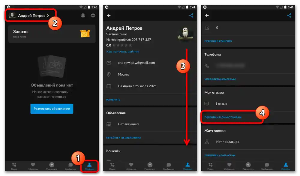This screenshot has width=300, height=176.
Task: Tap the location pin icon beside Москва
Action: [109, 74]
